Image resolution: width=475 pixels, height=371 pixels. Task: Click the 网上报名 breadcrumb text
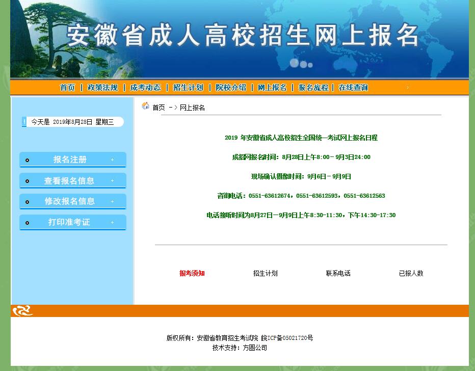pos(192,108)
